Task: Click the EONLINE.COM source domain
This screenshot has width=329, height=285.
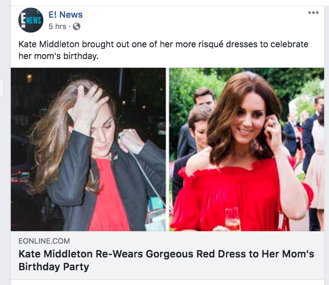Action: tap(44, 241)
